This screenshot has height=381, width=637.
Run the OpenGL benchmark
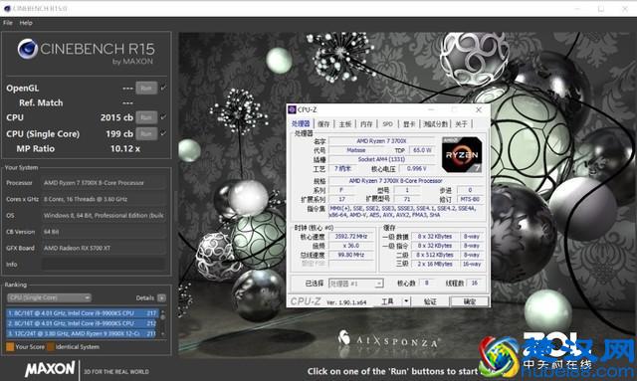146,88
